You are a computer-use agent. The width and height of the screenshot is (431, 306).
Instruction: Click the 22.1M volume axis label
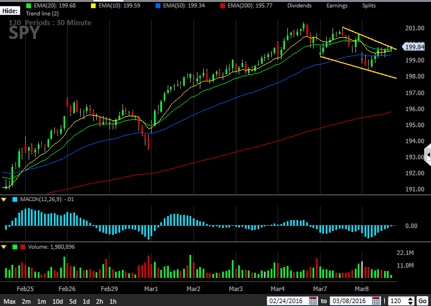pos(405,253)
